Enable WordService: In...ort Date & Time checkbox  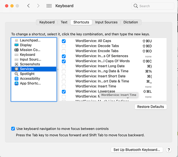click(x=64, y=81)
